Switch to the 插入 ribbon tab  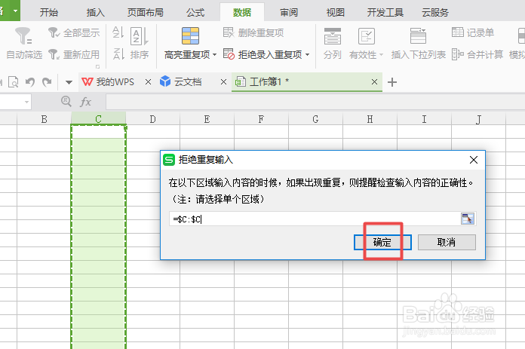(x=96, y=12)
